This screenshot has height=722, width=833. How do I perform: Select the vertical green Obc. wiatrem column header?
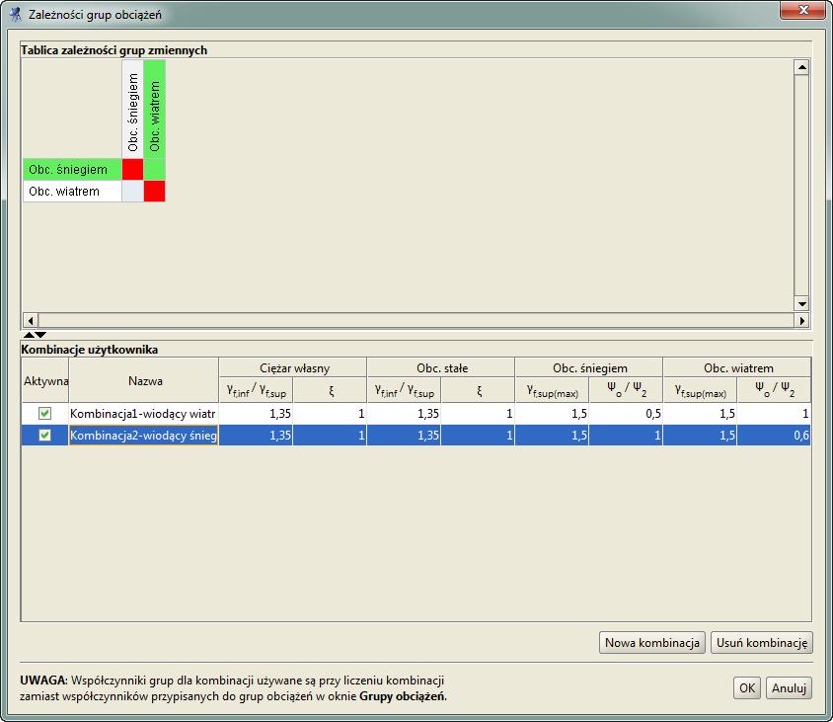(x=155, y=109)
